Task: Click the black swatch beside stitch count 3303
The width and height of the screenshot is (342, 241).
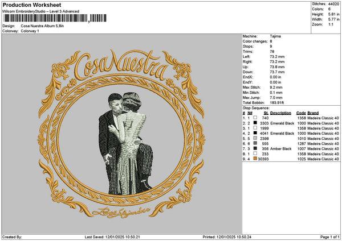Action: click(x=255, y=123)
